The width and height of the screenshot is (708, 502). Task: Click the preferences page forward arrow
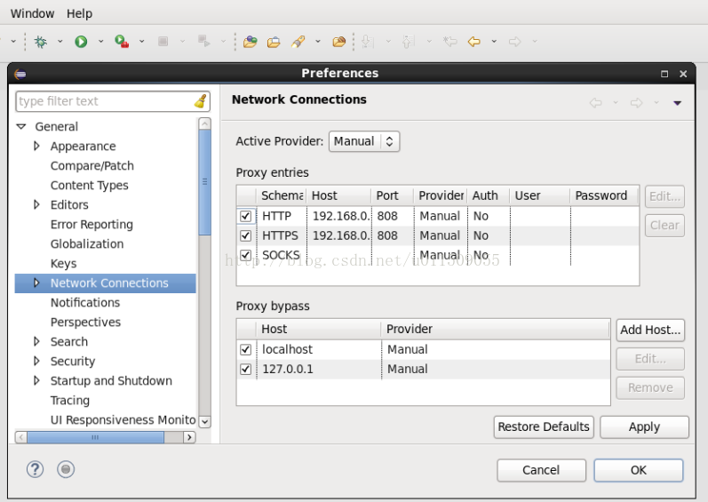(x=636, y=103)
